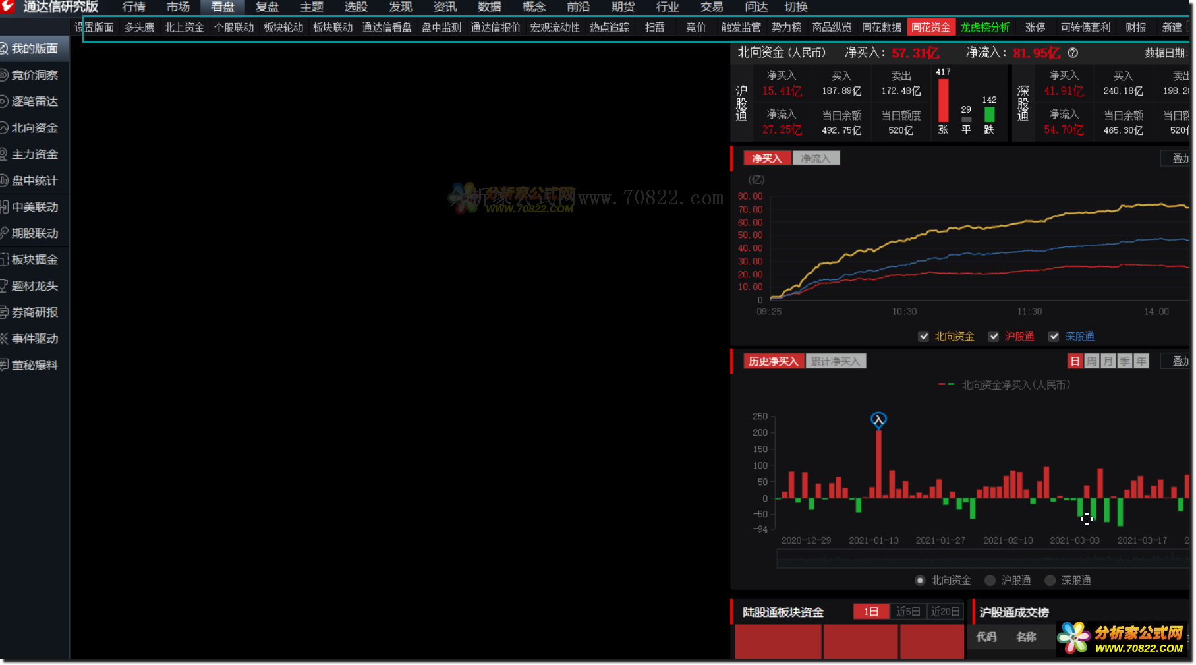Open 主力资金 sidebar item
Viewport: 1196px width, 665px height.
[x=34, y=154]
